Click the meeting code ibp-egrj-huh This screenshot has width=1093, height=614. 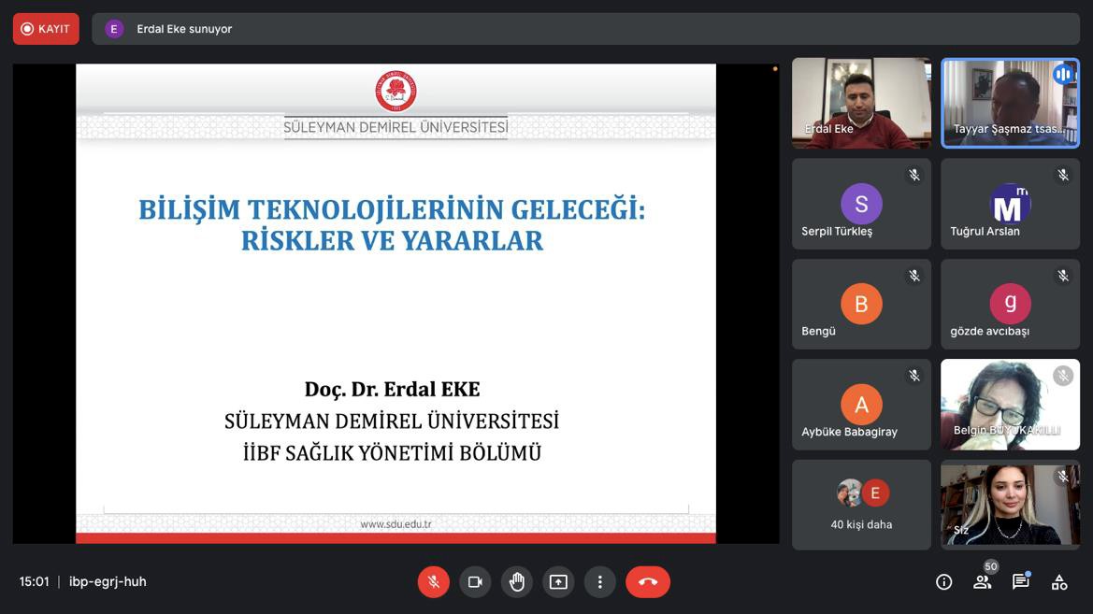coord(108,582)
